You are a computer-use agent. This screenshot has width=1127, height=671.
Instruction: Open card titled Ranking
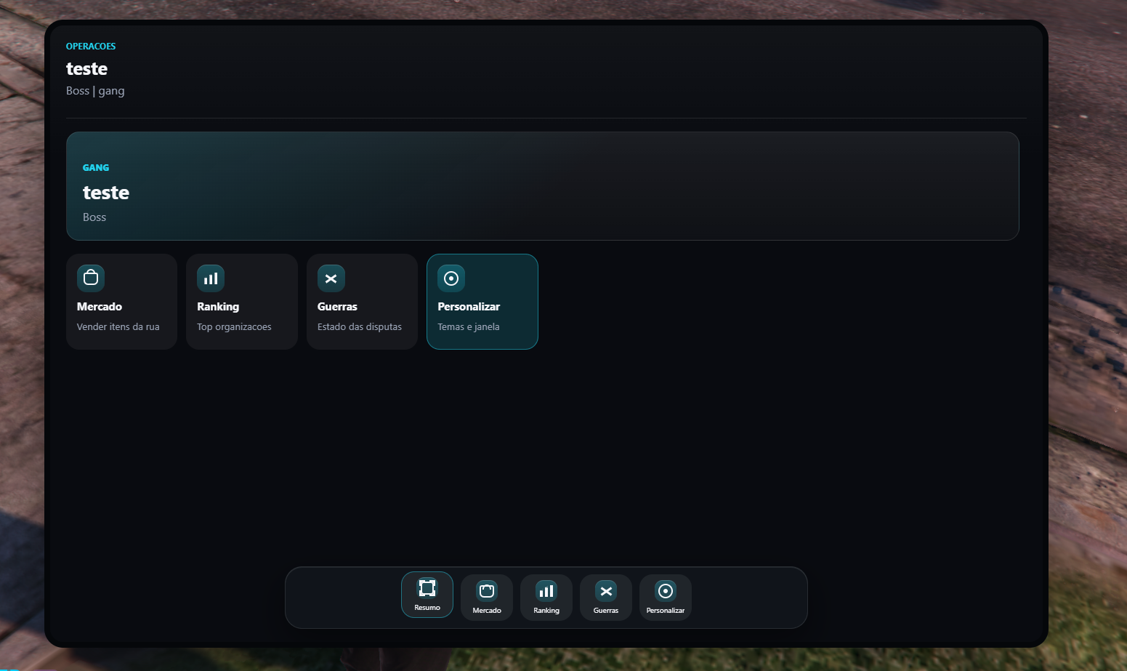(242, 302)
